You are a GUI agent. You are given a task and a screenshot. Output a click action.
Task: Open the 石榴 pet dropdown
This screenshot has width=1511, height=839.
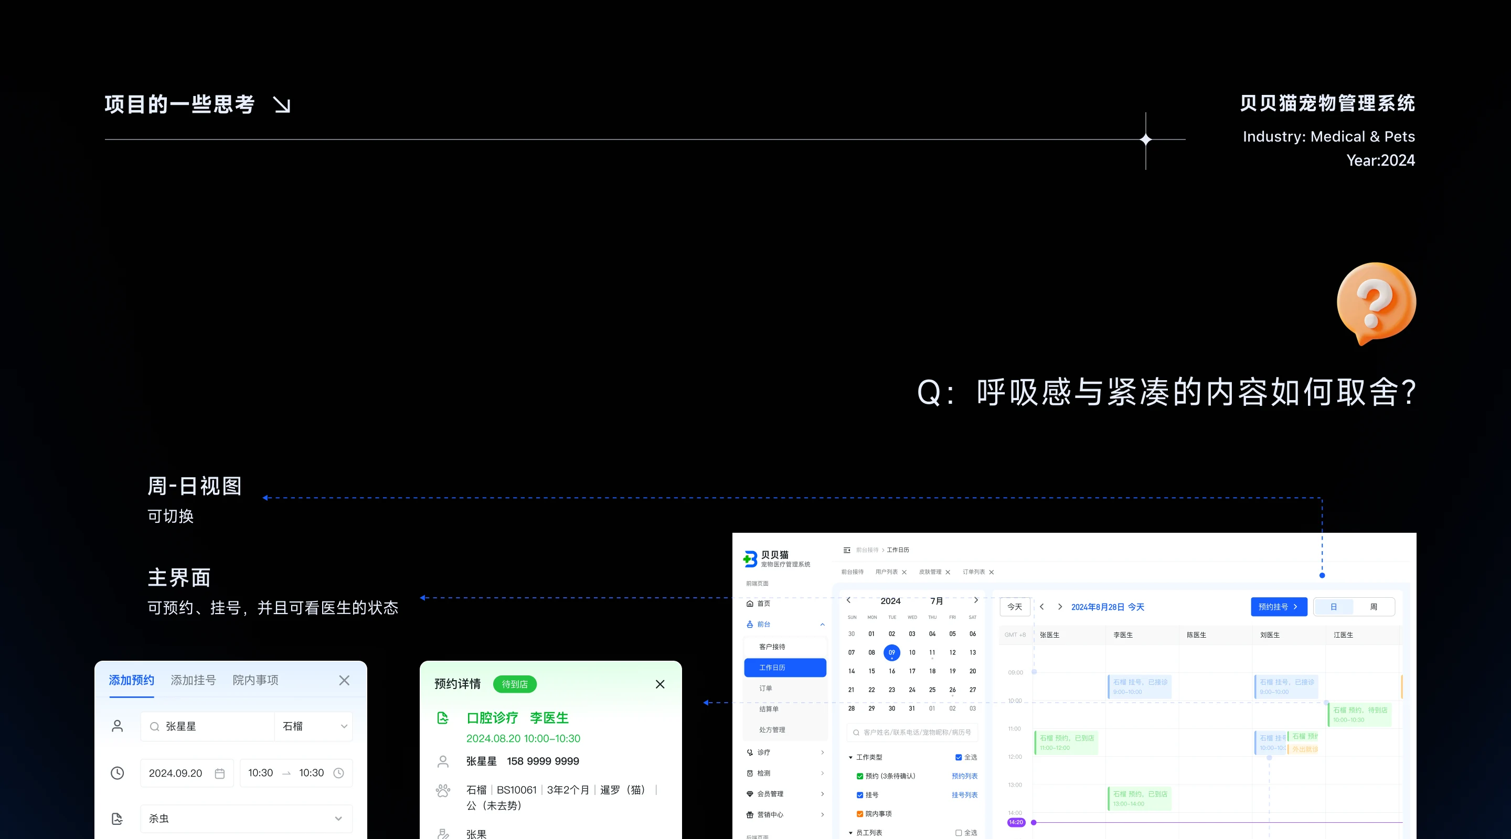click(314, 726)
